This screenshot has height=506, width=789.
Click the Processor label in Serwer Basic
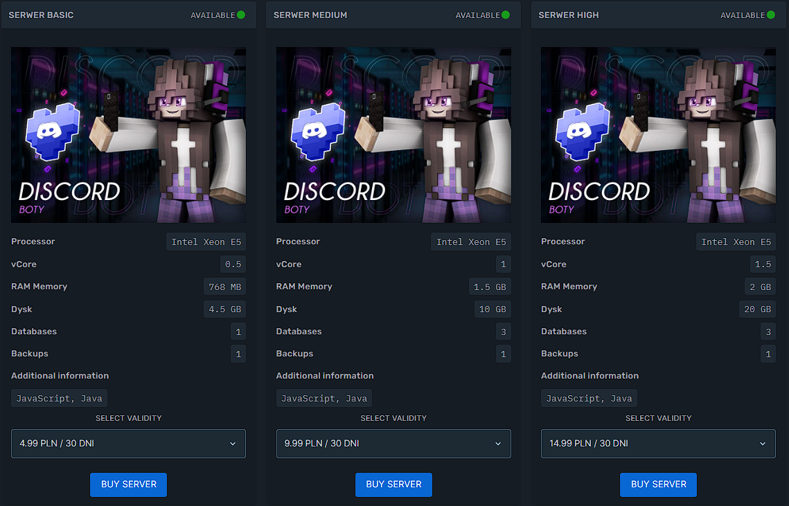tap(33, 242)
